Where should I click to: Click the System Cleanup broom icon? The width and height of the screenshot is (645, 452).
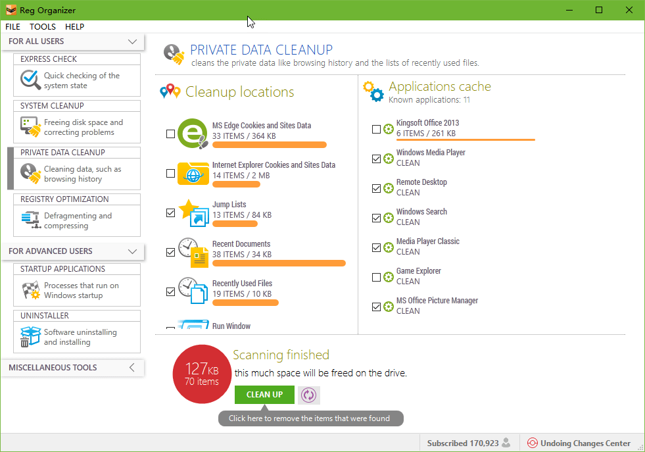tap(30, 127)
